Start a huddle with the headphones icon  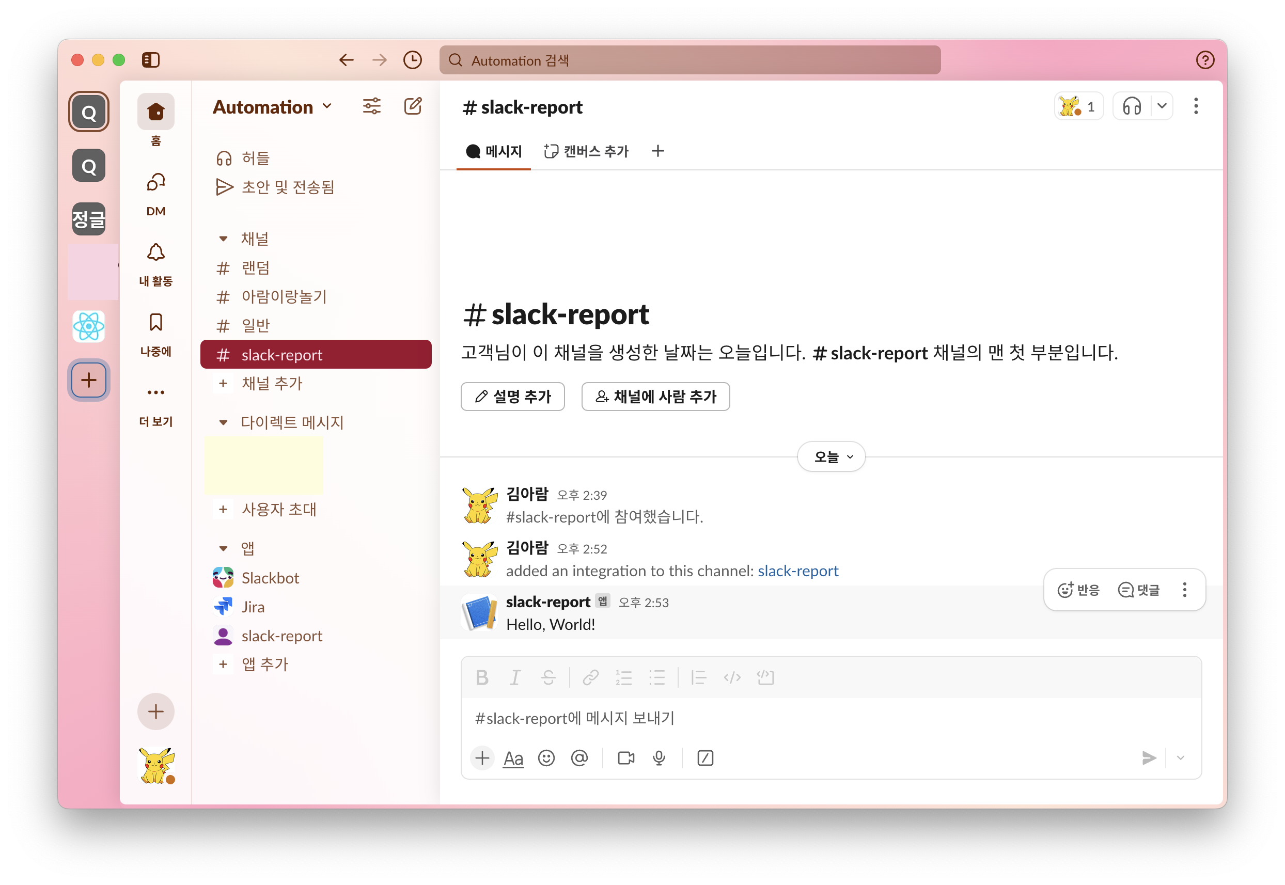point(1132,106)
